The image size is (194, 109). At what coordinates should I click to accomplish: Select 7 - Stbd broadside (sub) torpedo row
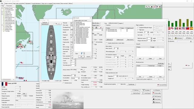coord(119,31)
